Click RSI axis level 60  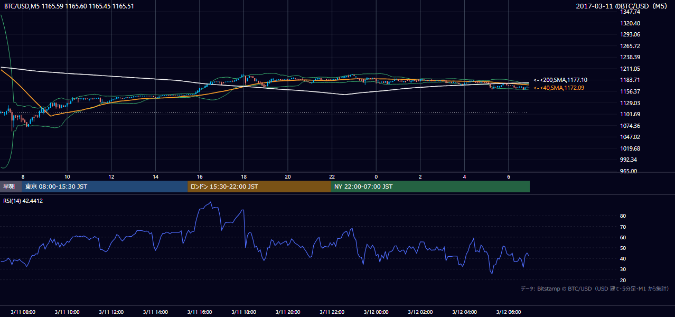[x=623, y=237]
